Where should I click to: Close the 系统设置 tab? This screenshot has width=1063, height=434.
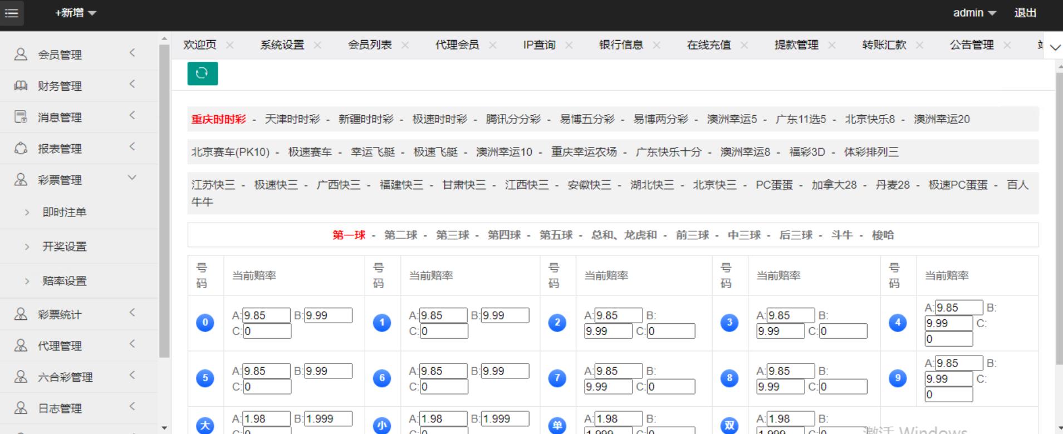(x=317, y=45)
